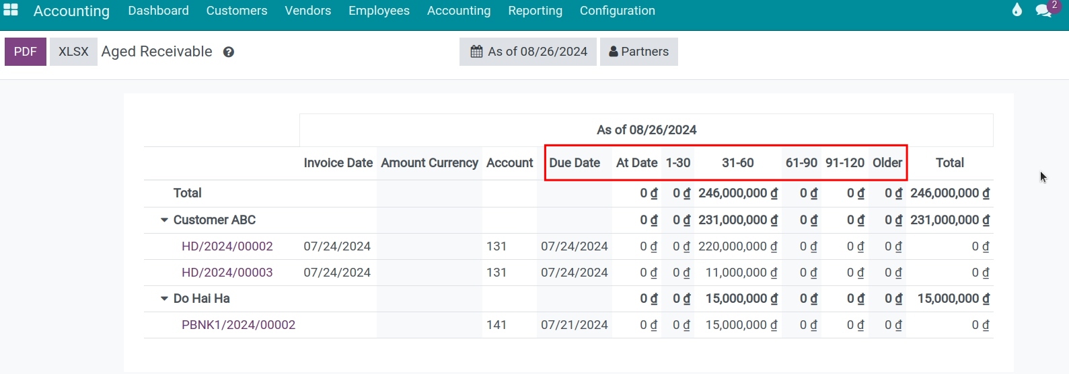This screenshot has height=374, width=1069.
Task: Open the Reporting menu
Action: [536, 11]
